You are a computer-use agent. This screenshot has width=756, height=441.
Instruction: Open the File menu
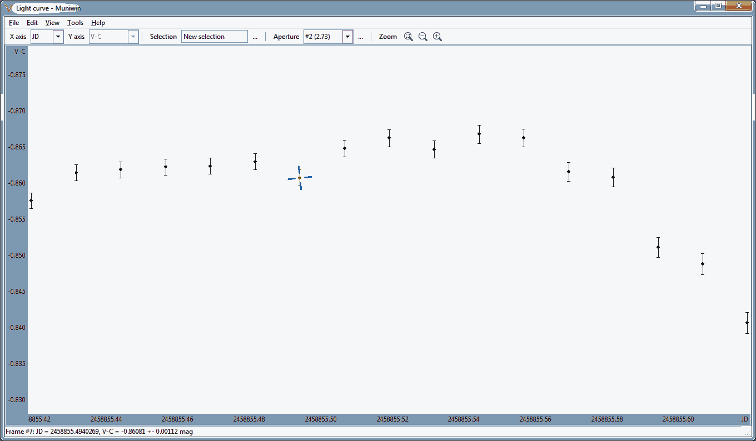click(14, 23)
